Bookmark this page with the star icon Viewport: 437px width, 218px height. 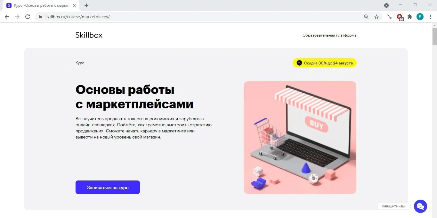[x=376, y=17]
